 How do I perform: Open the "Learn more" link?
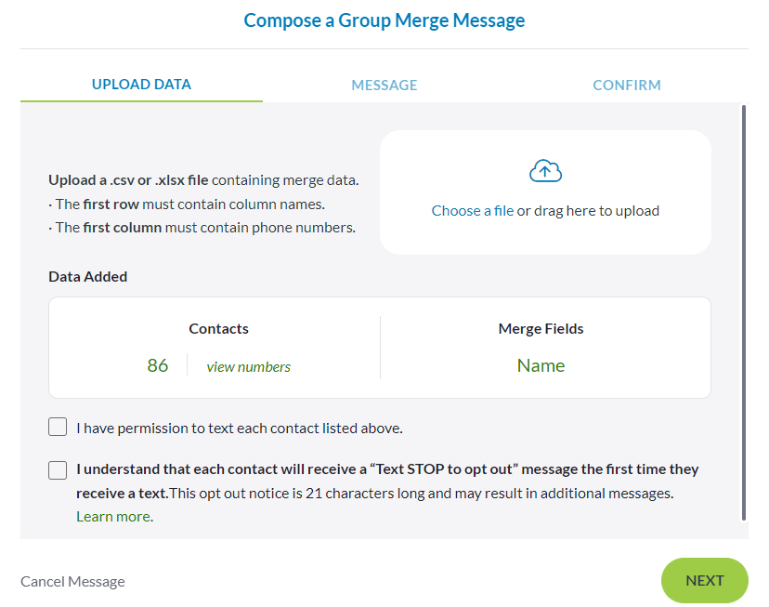113,517
